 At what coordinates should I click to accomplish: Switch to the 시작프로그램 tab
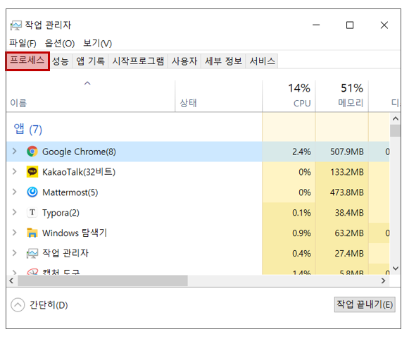click(138, 61)
